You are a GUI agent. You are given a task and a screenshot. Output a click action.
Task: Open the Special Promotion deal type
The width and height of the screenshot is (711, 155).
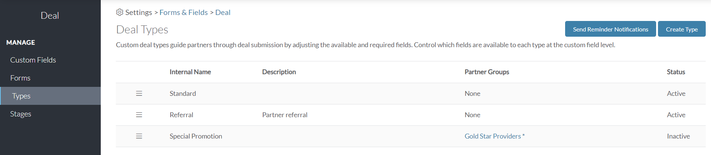(x=196, y=136)
